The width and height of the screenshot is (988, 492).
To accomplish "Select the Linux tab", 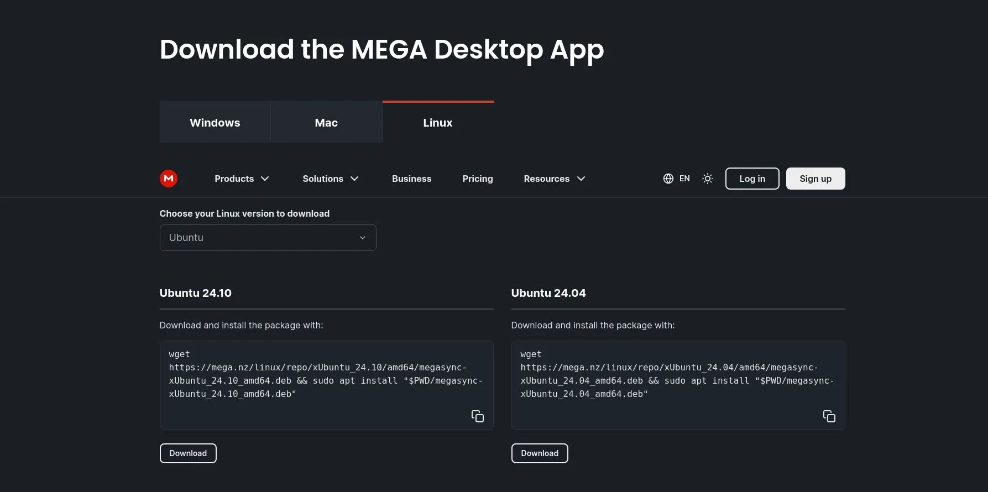I will click(x=438, y=122).
